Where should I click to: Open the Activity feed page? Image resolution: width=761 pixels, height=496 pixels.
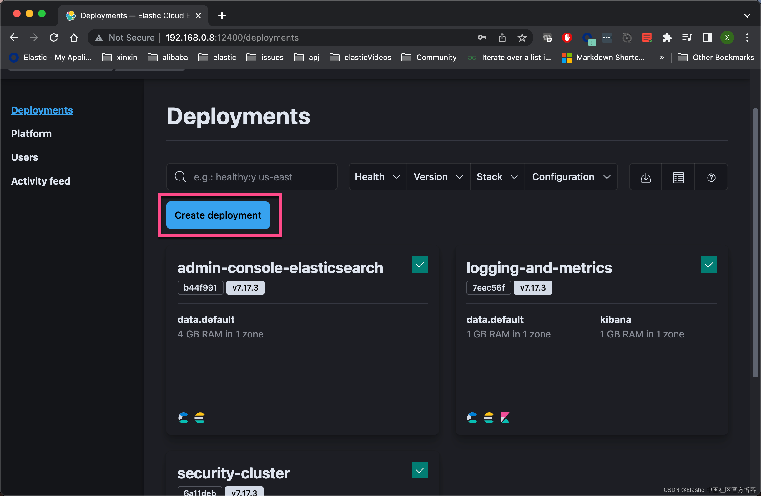tap(40, 181)
